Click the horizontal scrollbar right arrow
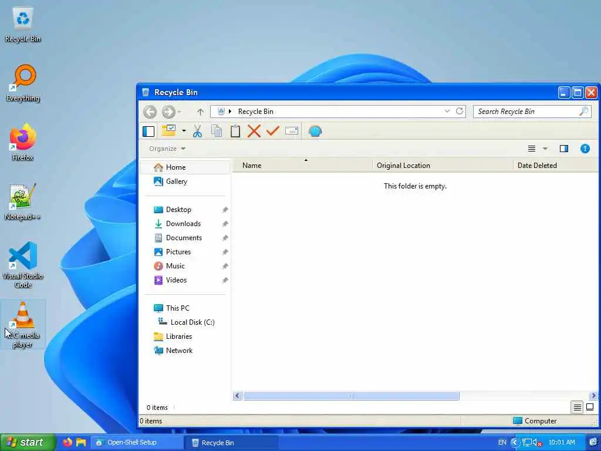This screenshot has height=451, width=601. (594, 395)
